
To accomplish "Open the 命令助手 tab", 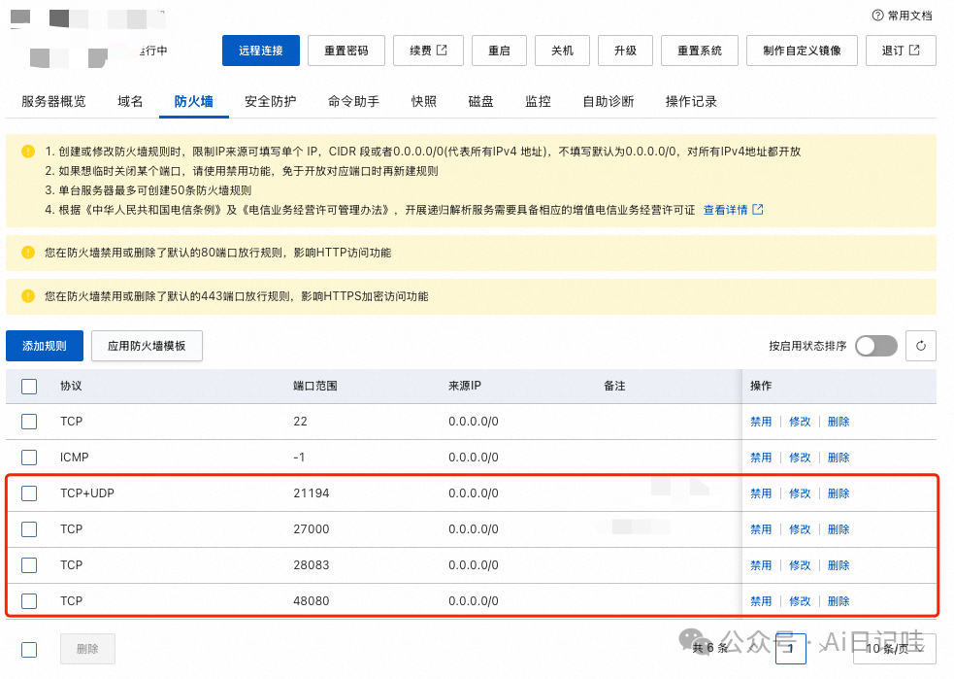I will [353, 102].
